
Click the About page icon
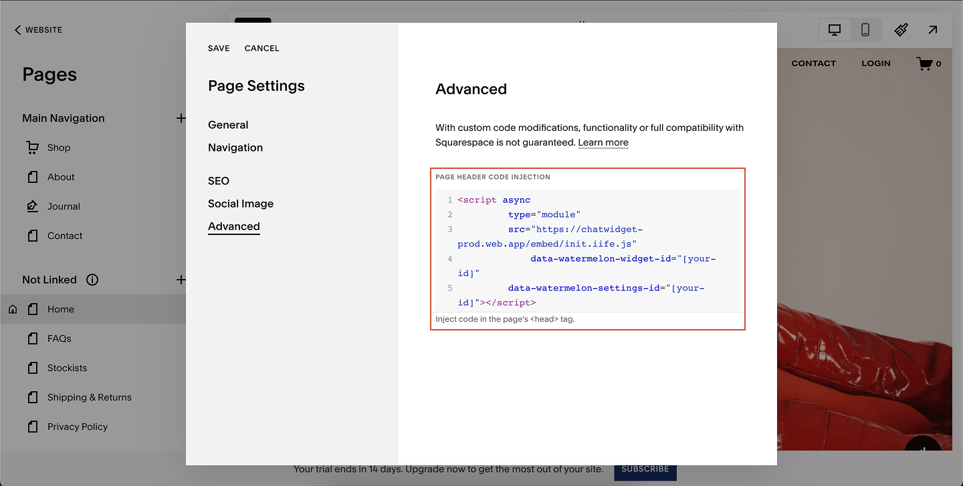33,177
